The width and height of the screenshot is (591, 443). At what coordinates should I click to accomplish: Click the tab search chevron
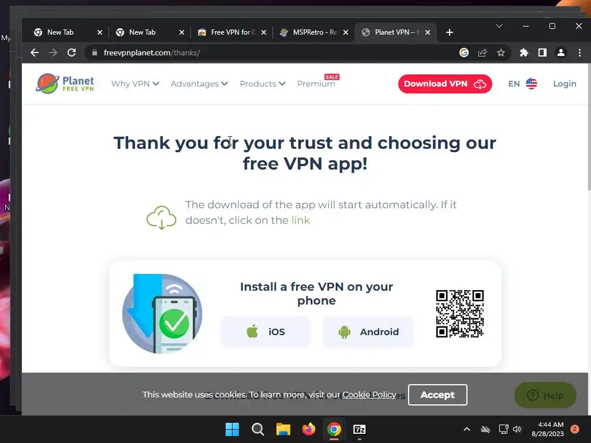point(499,26)
